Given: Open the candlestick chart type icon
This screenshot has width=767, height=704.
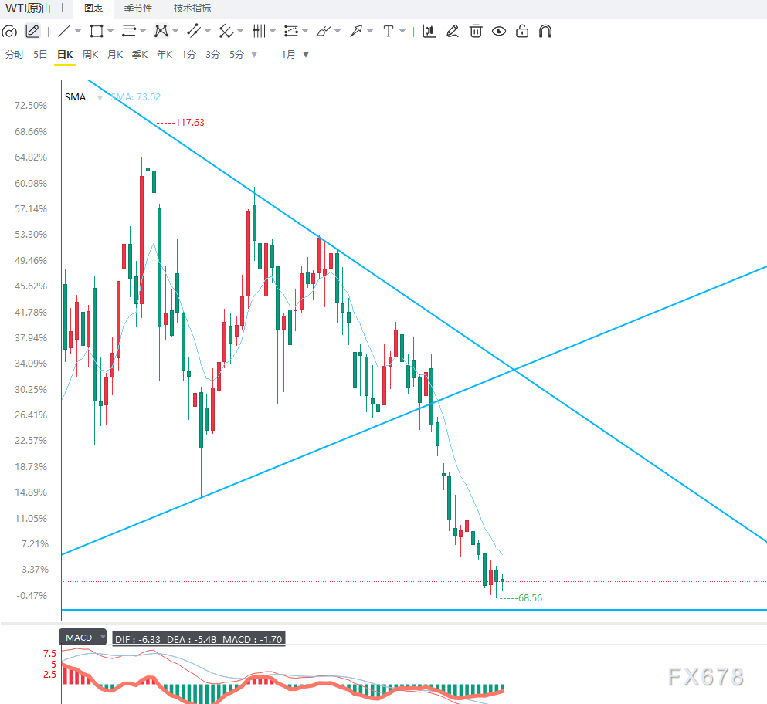Looking at the screenshot, I should coord(429,32).
